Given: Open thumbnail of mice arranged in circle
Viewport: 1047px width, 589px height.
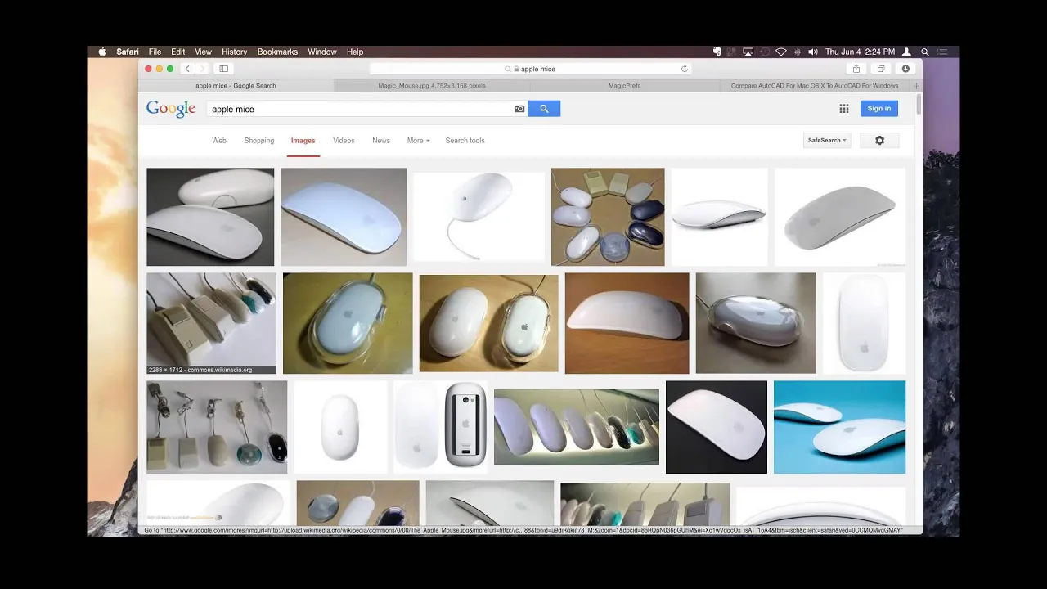Looking at the screenshot, I should pyautogui.click(x=608, y=217).
